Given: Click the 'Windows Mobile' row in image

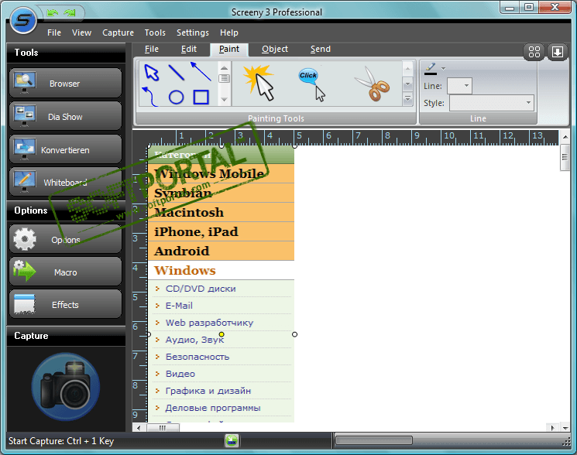Looking at the screenshot, I should click(221, 173).
